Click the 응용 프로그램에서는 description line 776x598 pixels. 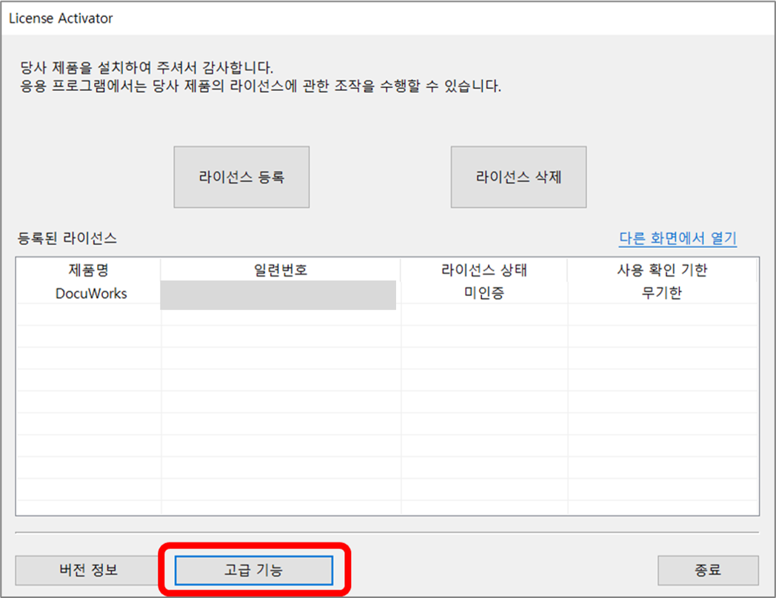(x=261, y=86)
